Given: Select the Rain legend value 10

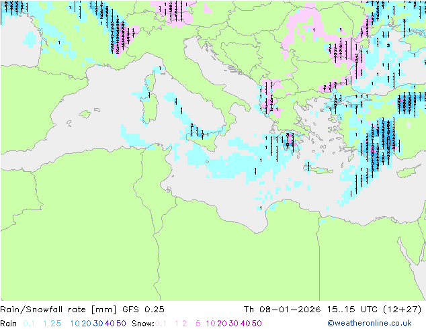Looking at the screenshot, I should point(75,324).
